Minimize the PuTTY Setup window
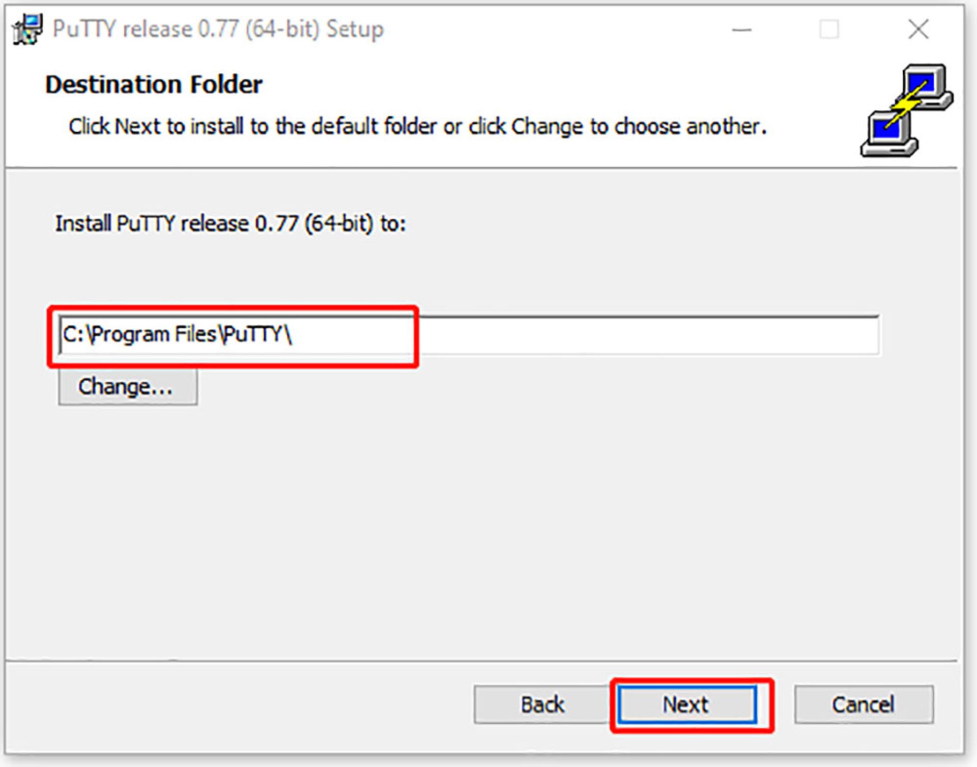 [x=741, y=30]
